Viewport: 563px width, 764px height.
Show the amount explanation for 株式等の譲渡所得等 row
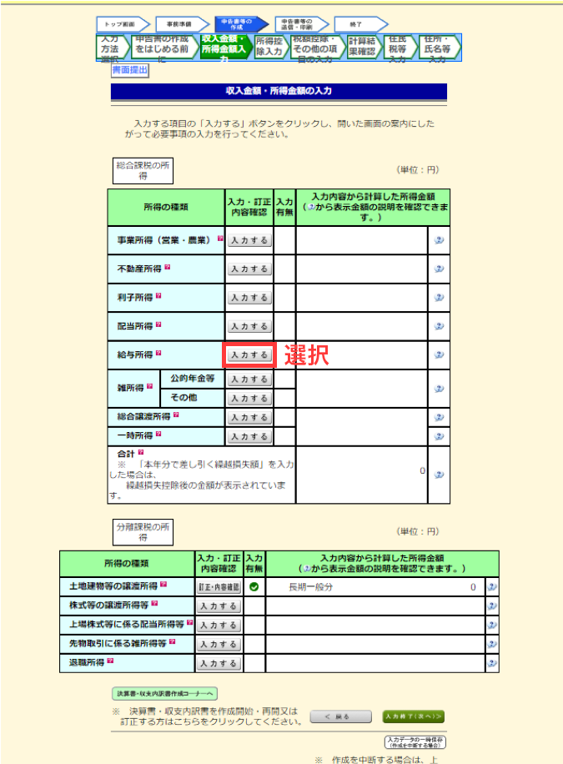point(492,606)
